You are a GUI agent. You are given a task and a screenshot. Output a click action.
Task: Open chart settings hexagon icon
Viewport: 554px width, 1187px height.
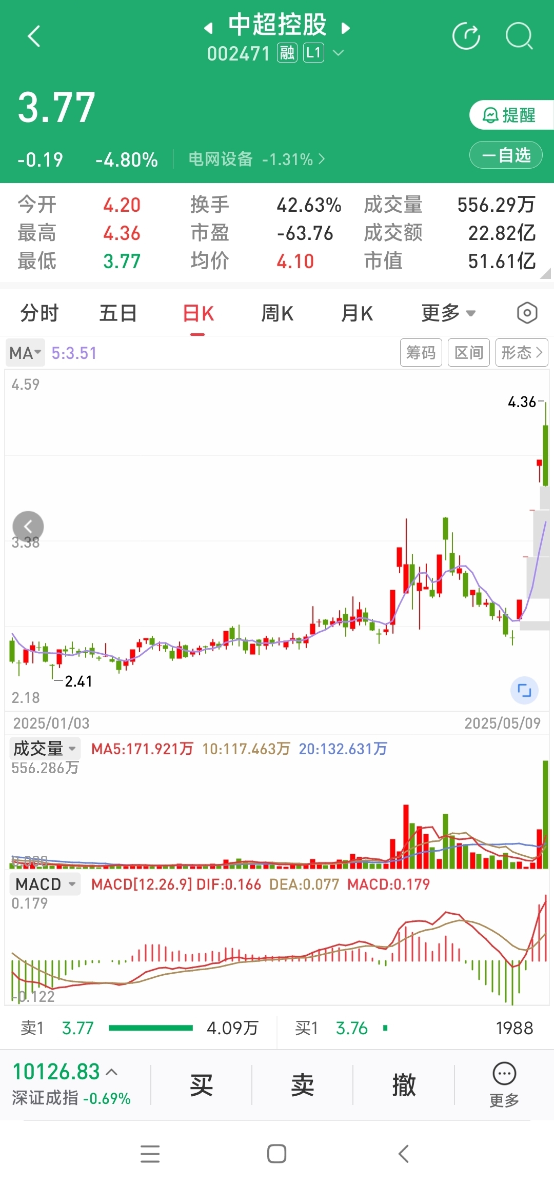[x=527, y=313]
